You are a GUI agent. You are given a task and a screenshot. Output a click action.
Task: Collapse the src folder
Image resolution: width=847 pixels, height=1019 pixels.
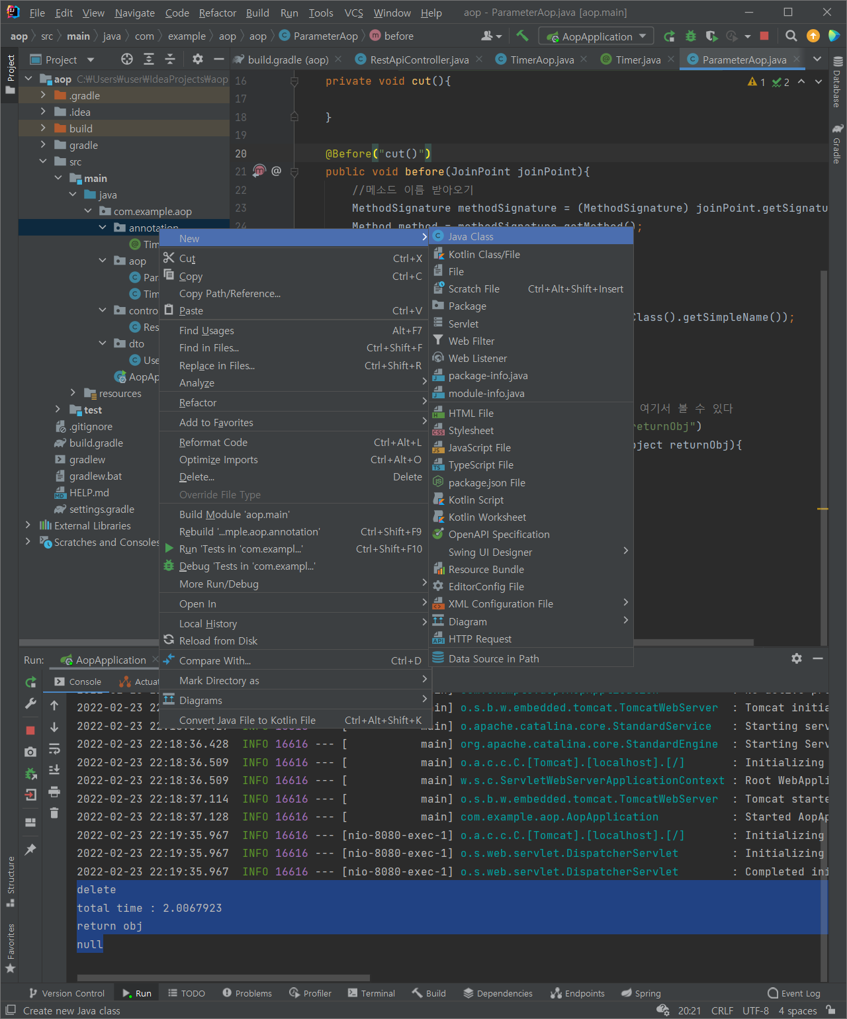tap(43, 161)
